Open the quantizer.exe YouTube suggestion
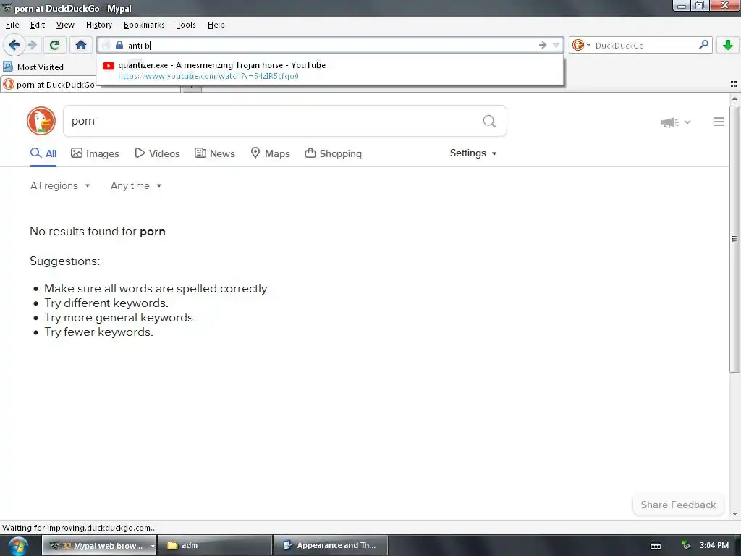Viewport: 741px width, 556px height. 331,70
